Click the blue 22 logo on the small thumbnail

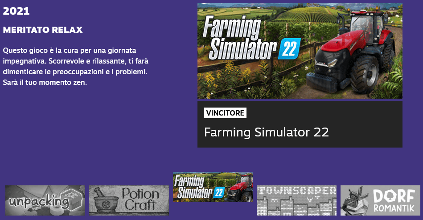coord(219,192)
